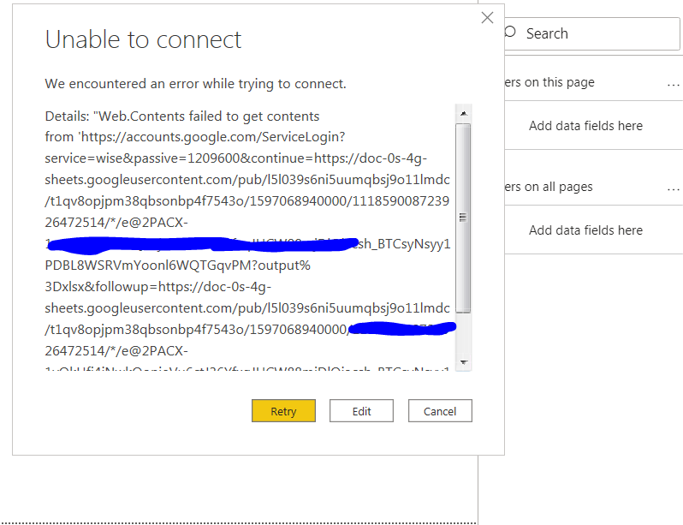Open the more options for filters on all pages
The image size is (683, 525).
click(x=673, y=188)
